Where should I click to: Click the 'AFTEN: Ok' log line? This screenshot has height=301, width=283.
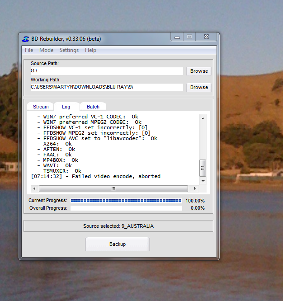56,149
